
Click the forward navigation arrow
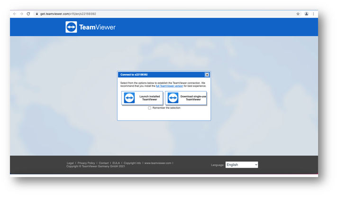[x=21, y=14]
